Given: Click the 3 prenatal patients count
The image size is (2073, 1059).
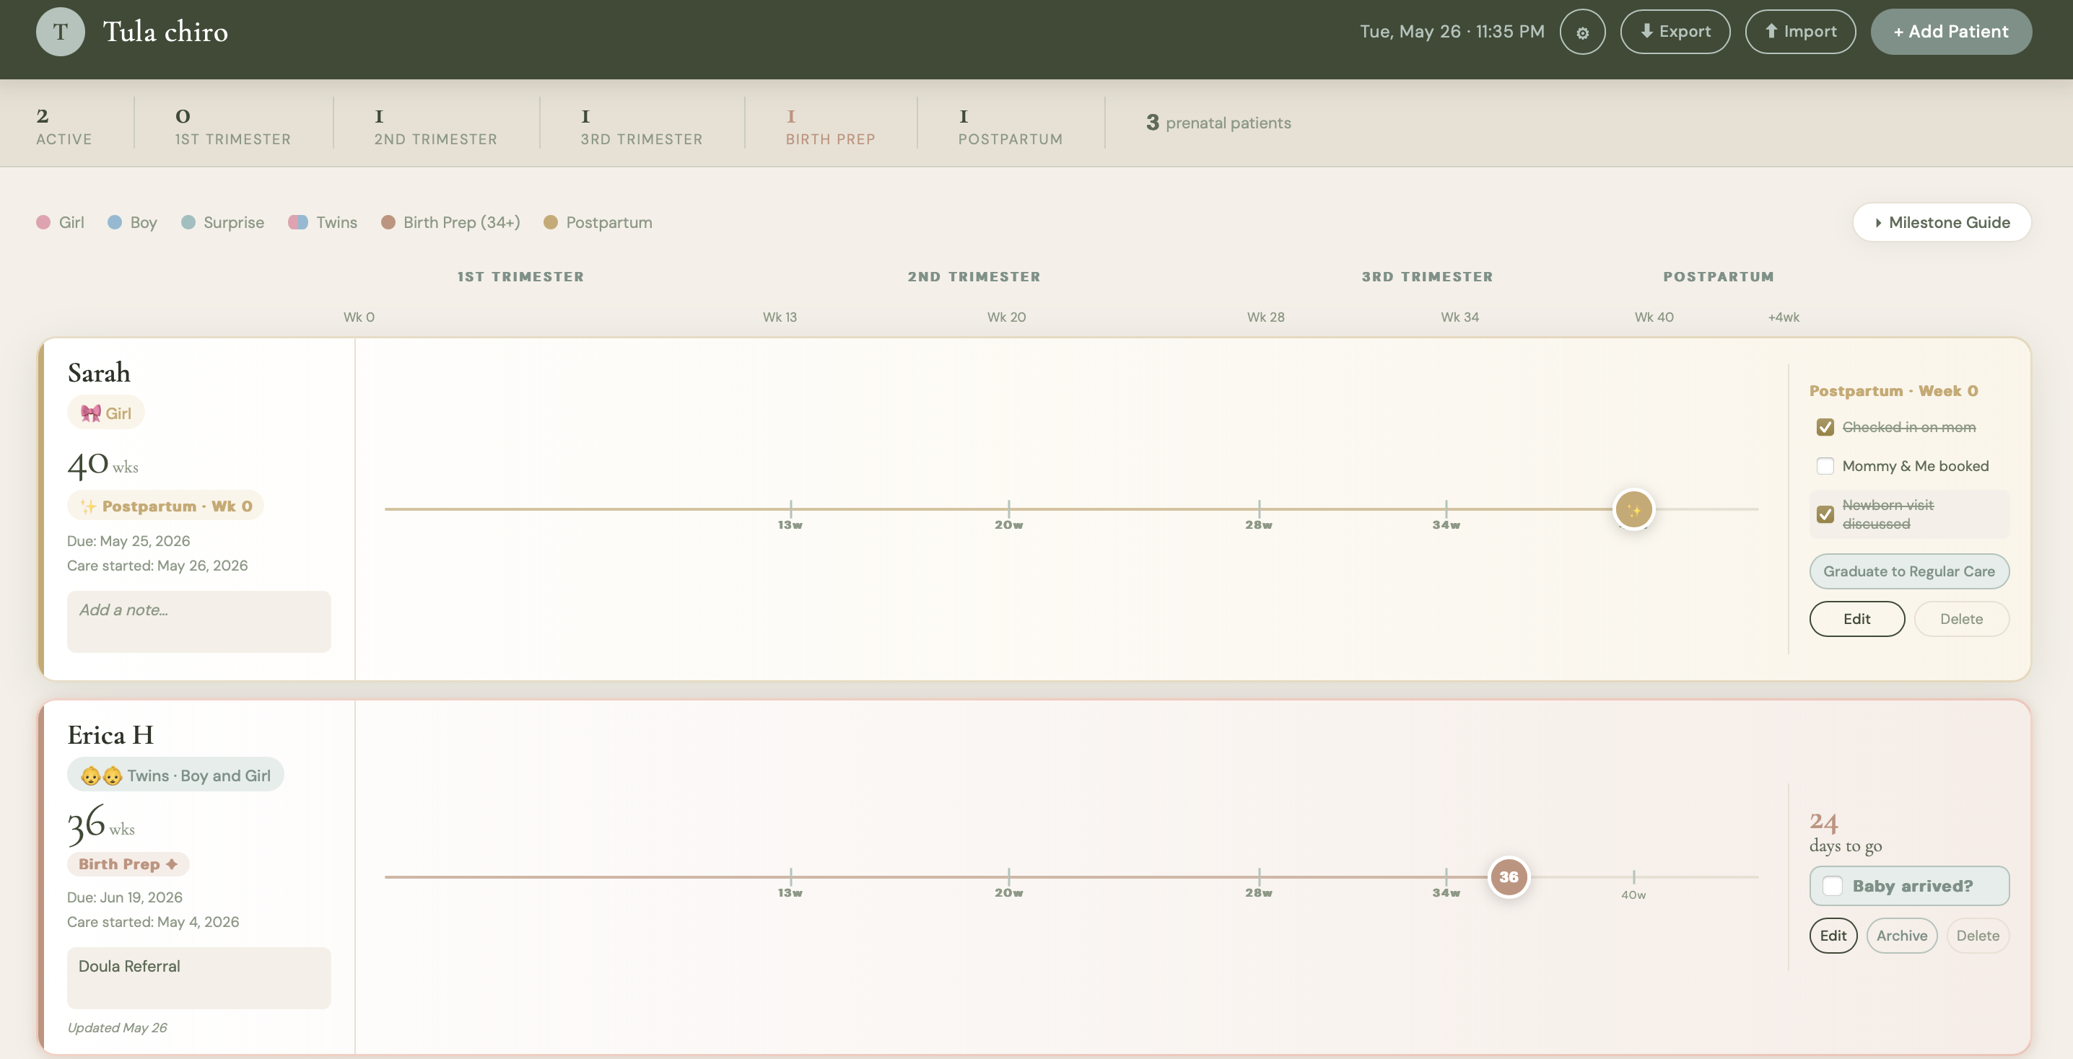Looking at the screenshot, I should coord(1218,123).
